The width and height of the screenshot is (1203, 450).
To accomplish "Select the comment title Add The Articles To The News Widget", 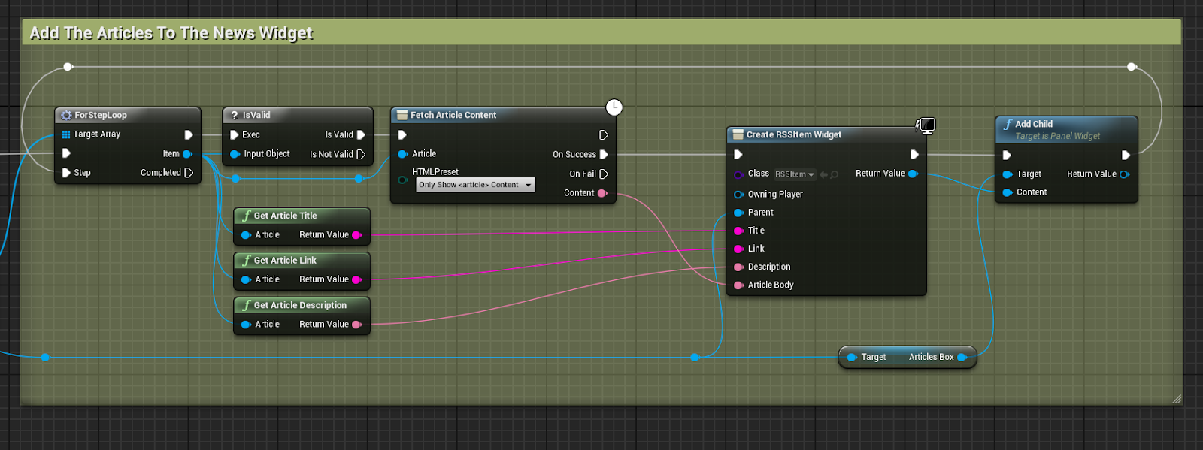I will [x=171, y=33].
